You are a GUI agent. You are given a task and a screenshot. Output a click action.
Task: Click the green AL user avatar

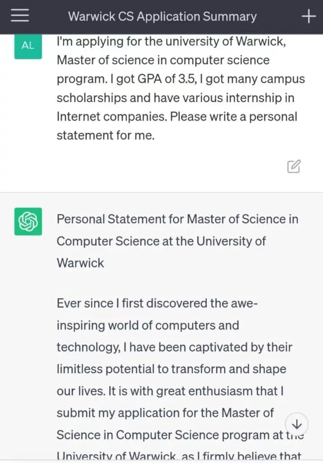[x=28, y=45]
